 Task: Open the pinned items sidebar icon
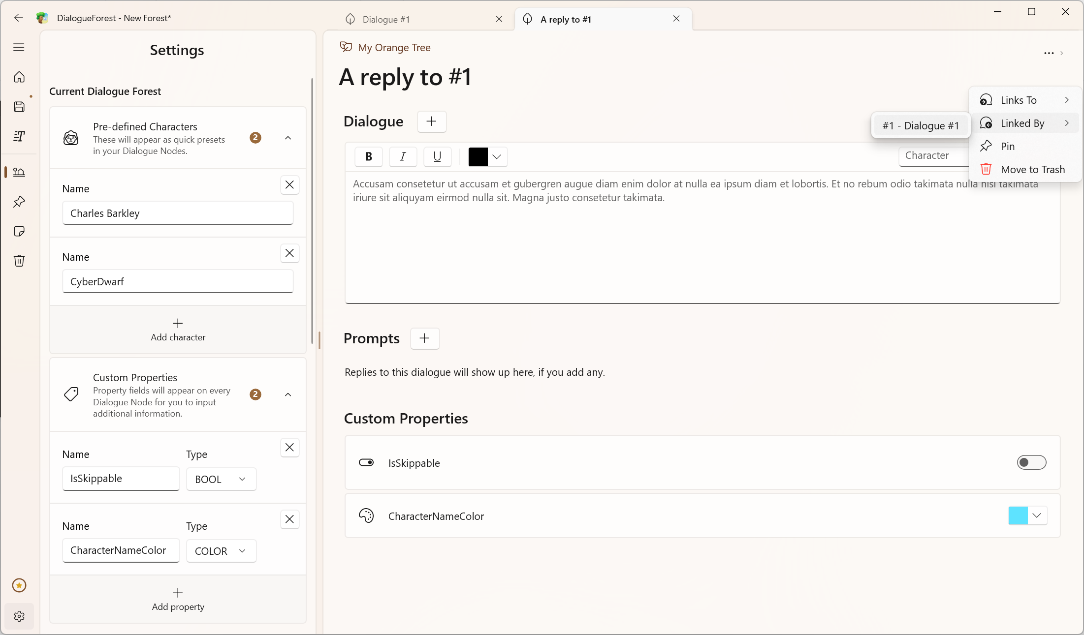(19, 202)
